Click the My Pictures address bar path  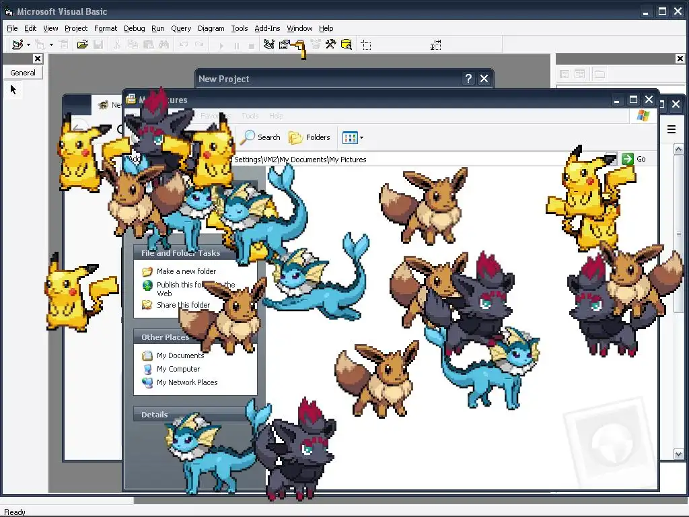300,159
